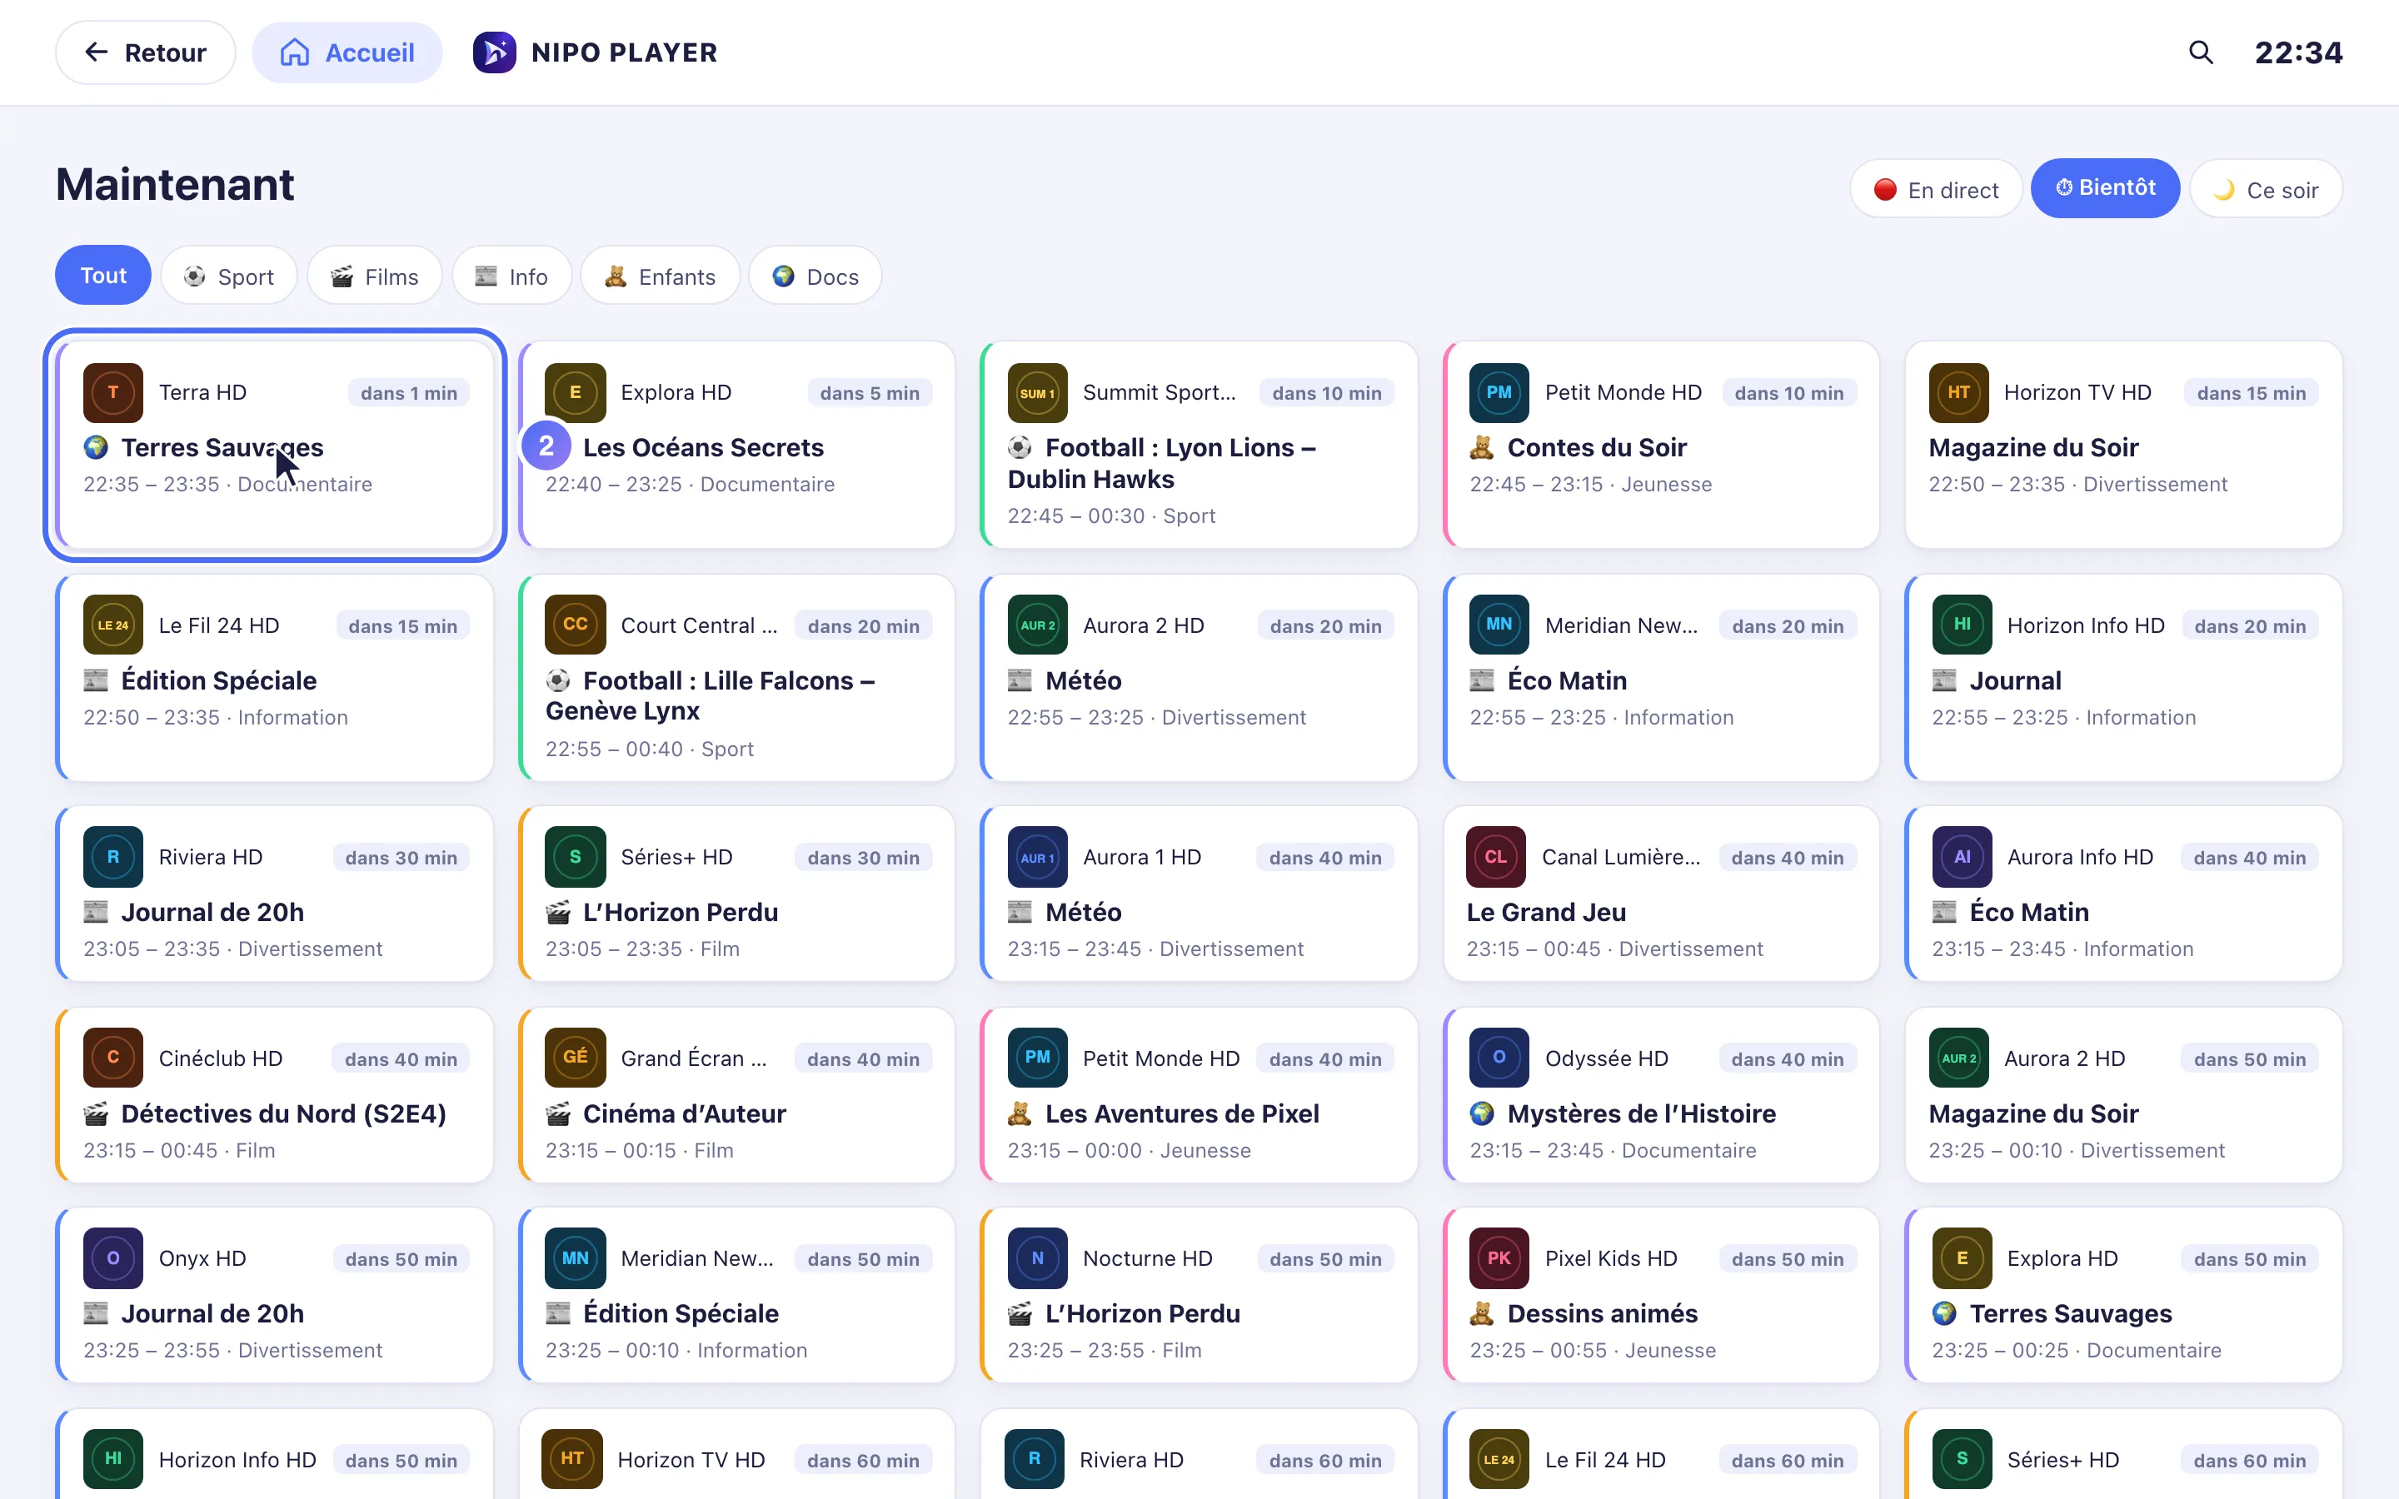Click the Court Central CC channel logo
This screenshot has width=2399, height=1499.
(x=575, y=625)
